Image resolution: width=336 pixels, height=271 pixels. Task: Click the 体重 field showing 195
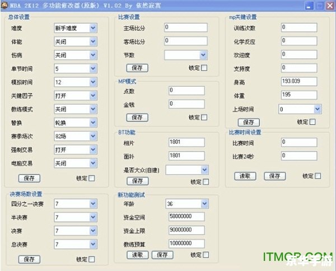pos(299,95)
